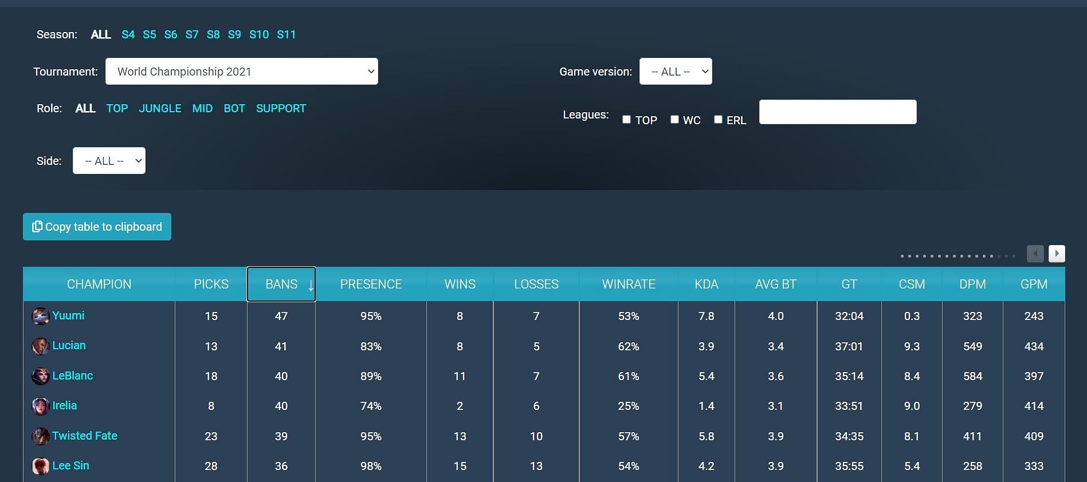This screenshot has height=482, width=1087.
Task: Click Lucian's game time 37:01
Action: pyautogui.click(x=849, y=346)
